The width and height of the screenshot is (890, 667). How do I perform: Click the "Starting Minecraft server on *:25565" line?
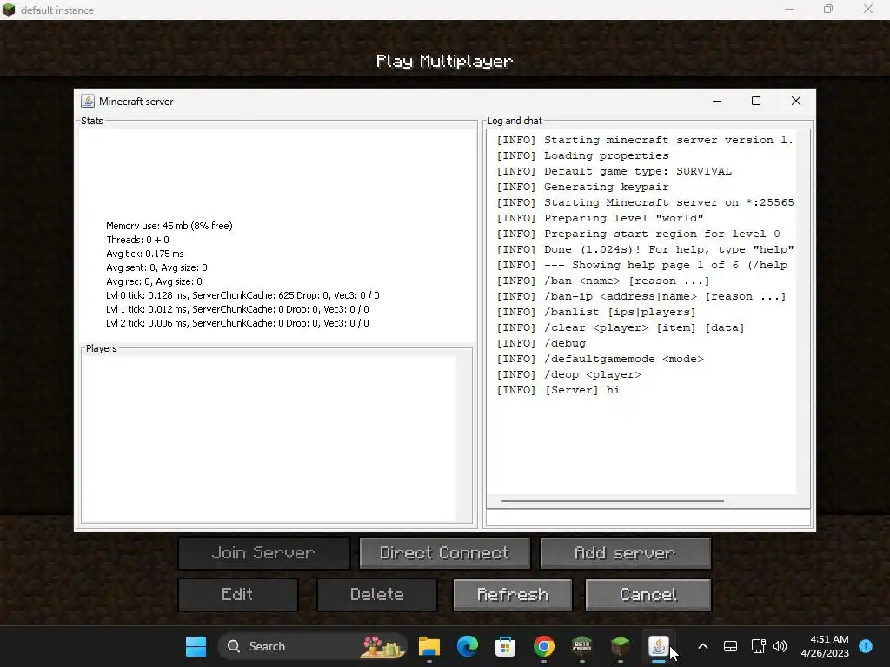(646, 202)
